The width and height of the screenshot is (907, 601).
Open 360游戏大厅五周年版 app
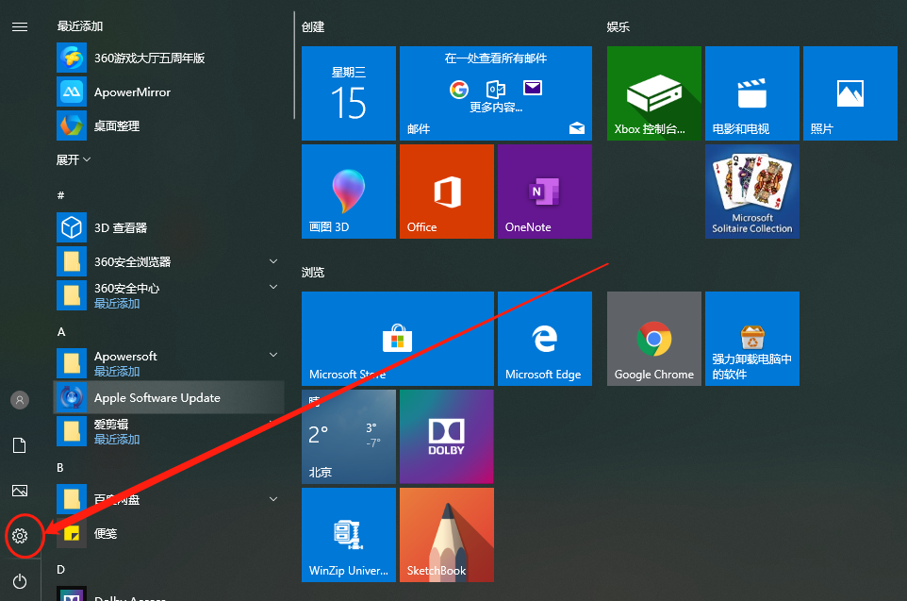169,58
